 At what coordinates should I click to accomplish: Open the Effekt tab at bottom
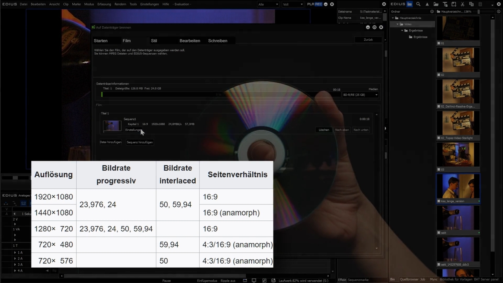click(x=342, y=280)
